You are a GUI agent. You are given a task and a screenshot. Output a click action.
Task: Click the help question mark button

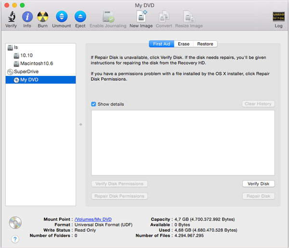tap(15, 239)
